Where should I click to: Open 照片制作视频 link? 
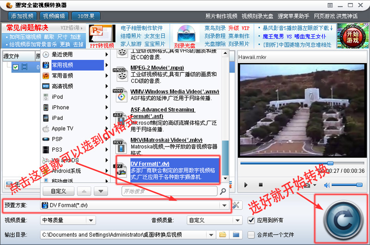[x=222, y=16]
